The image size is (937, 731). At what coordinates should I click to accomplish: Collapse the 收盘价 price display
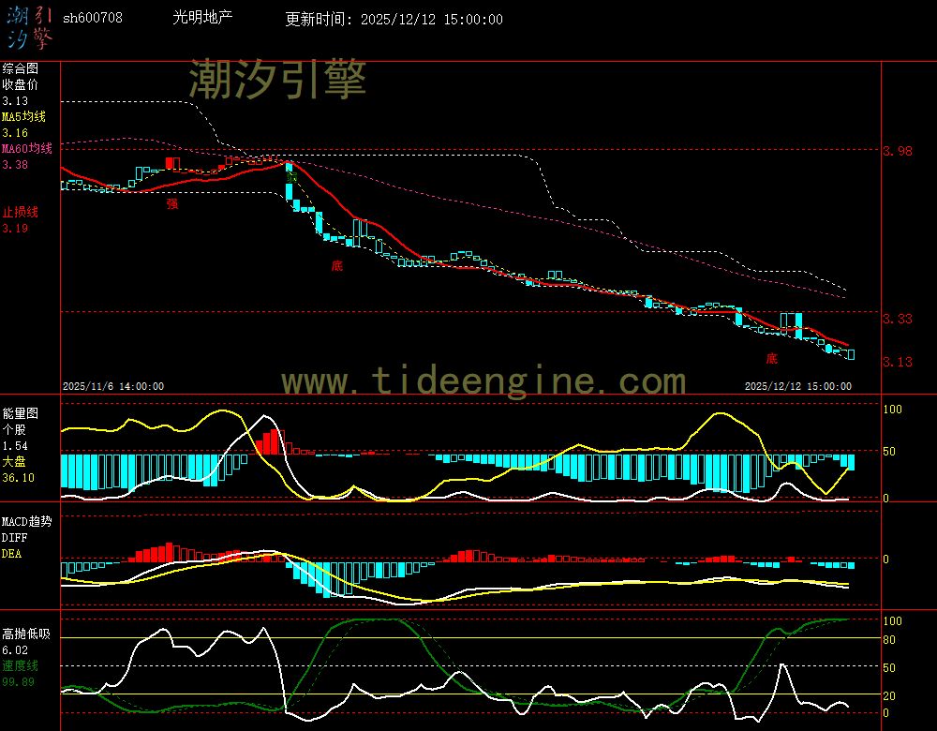pos(20,83)
